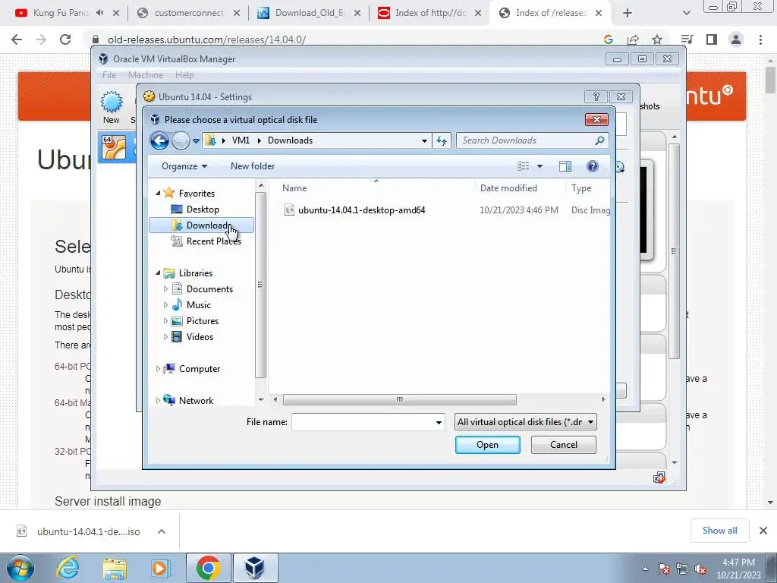Select the Ubuntu VM icon in VirtualBox list

coord(114,148)
